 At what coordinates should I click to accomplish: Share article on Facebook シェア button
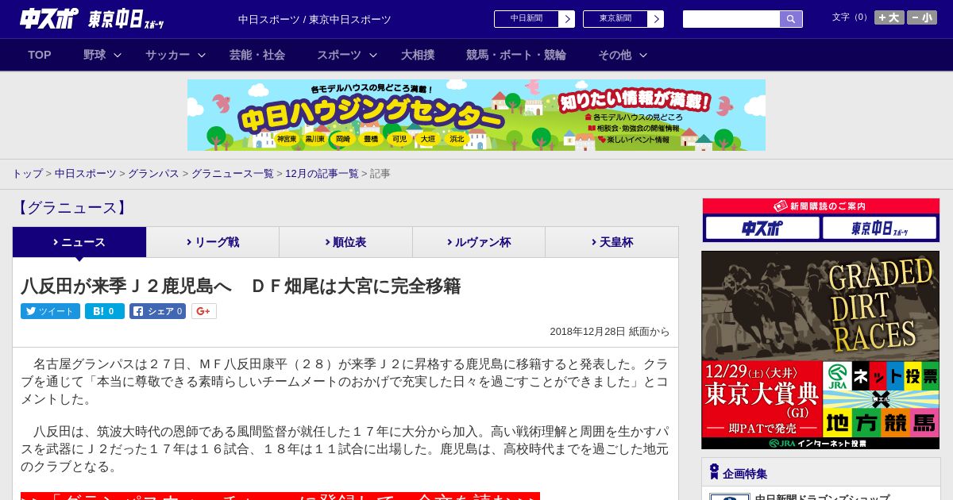click(x=157, y=311)
